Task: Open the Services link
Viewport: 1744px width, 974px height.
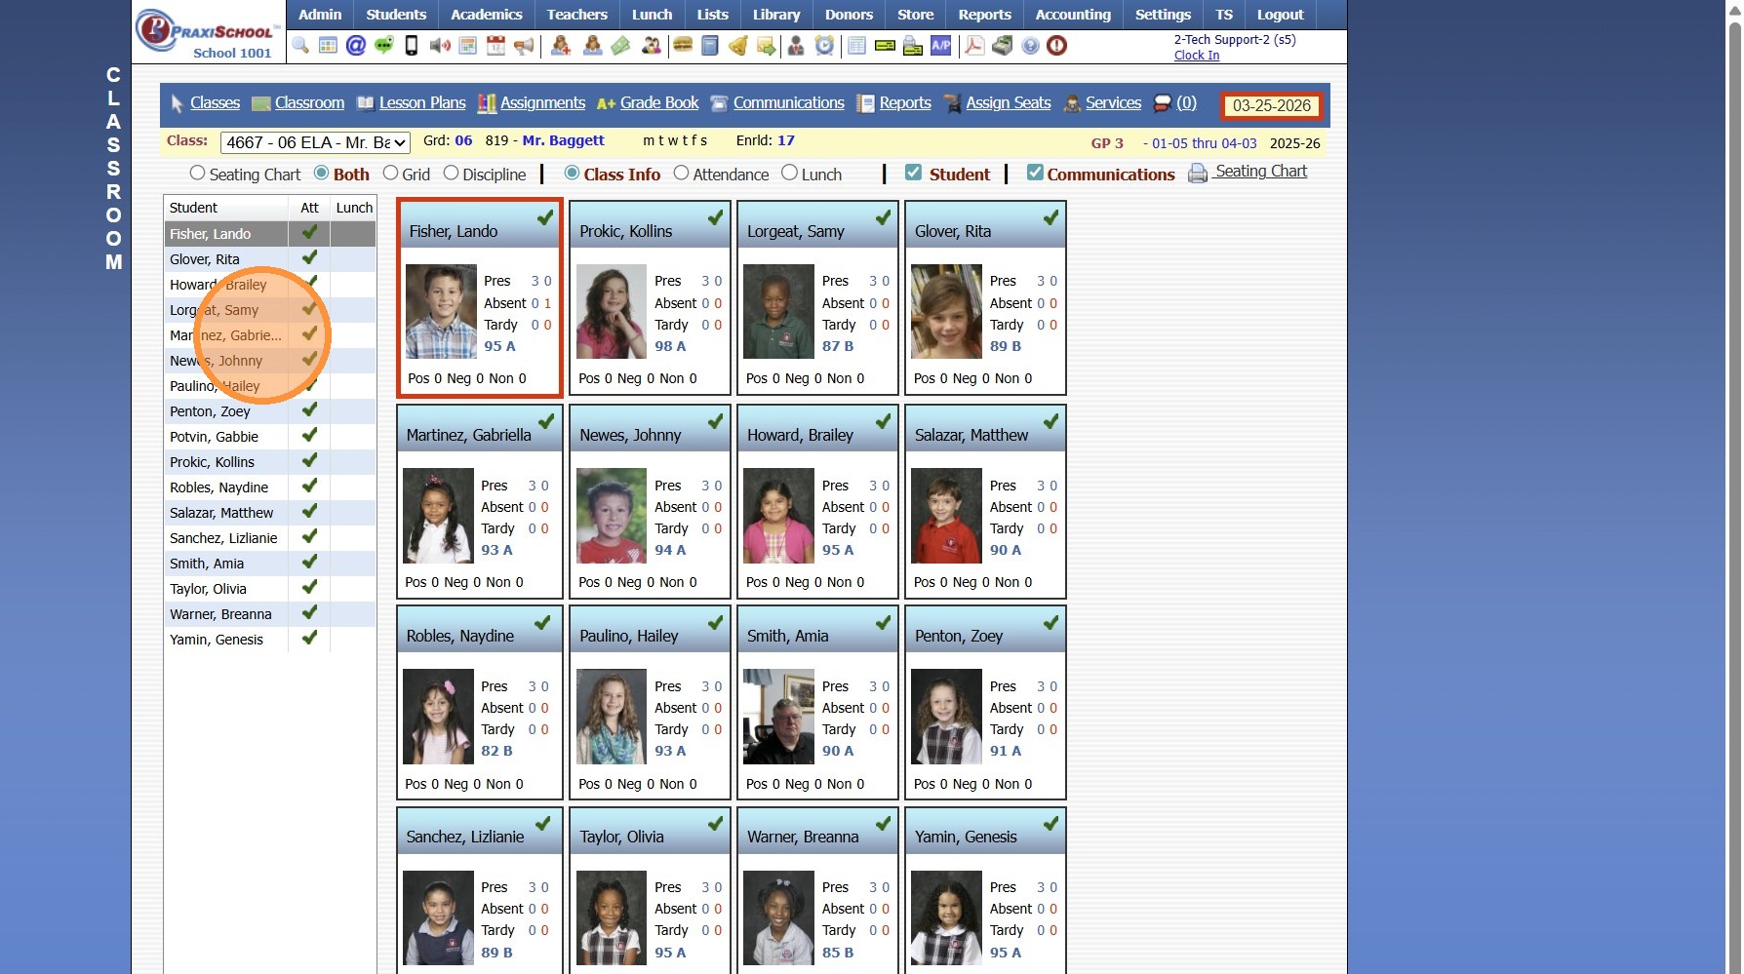Action: coord(1113,103)
